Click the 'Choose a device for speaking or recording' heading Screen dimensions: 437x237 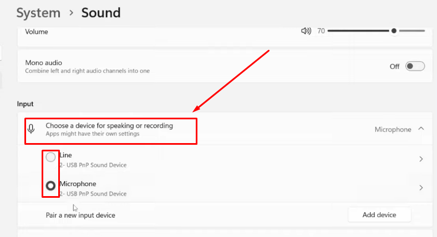click(109, 126)
